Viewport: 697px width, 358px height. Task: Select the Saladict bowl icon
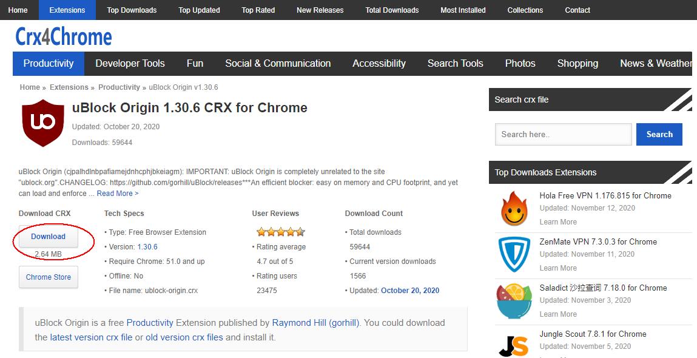tap(514, 301)
